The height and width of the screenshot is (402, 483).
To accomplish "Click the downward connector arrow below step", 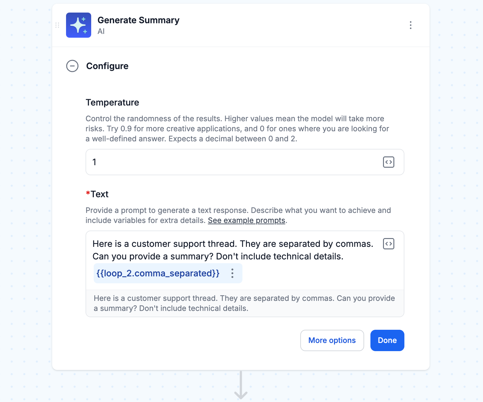I will point(241,385).
